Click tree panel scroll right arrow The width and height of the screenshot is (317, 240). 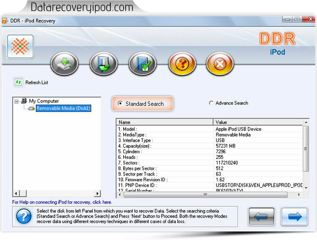coord(98,194)
